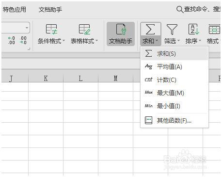Click the search magnifier icon
The width and height of the screenshot is (222, 177).
(x=180, y=10)
